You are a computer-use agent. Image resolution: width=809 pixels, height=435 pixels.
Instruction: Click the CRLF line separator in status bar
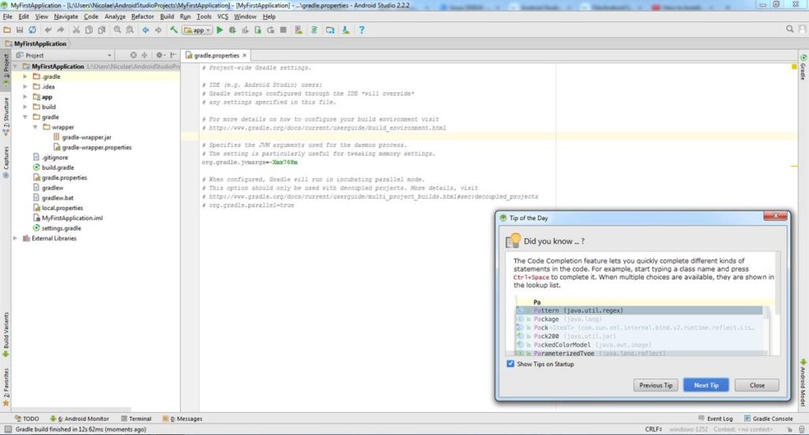pos(653,429)
